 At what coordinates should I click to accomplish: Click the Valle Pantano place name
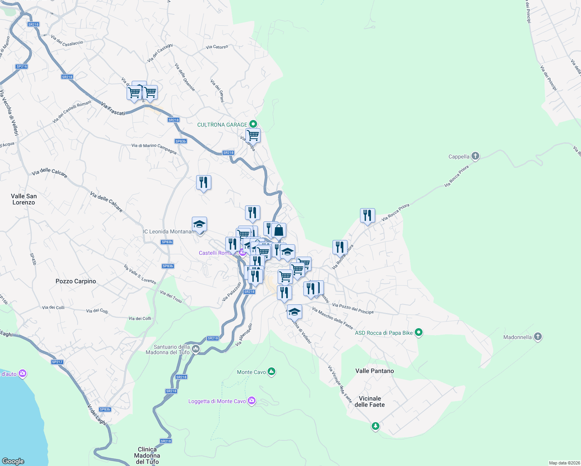click(x=374, y=371)
